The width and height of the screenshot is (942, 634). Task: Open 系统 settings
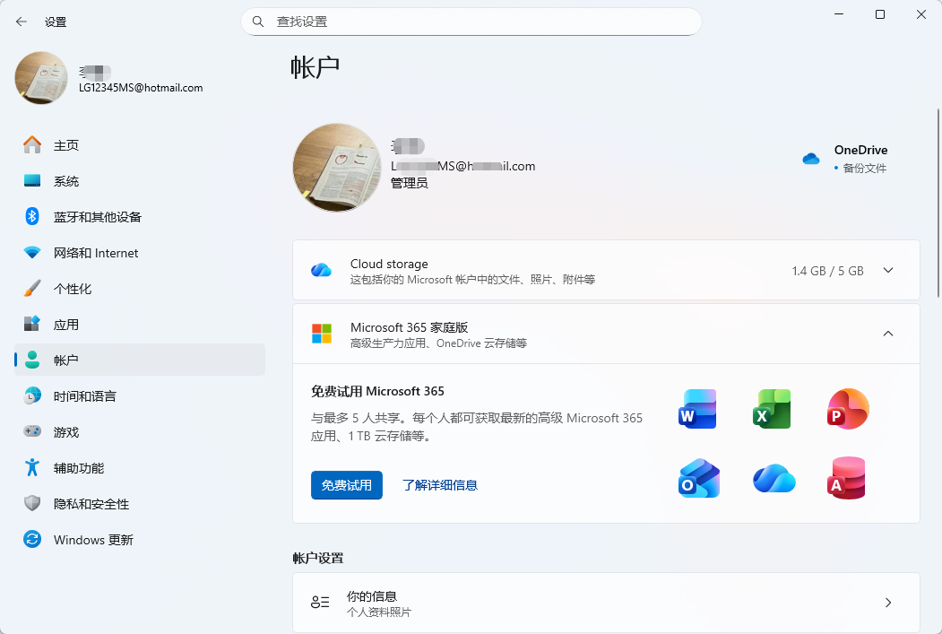(140, 181)
